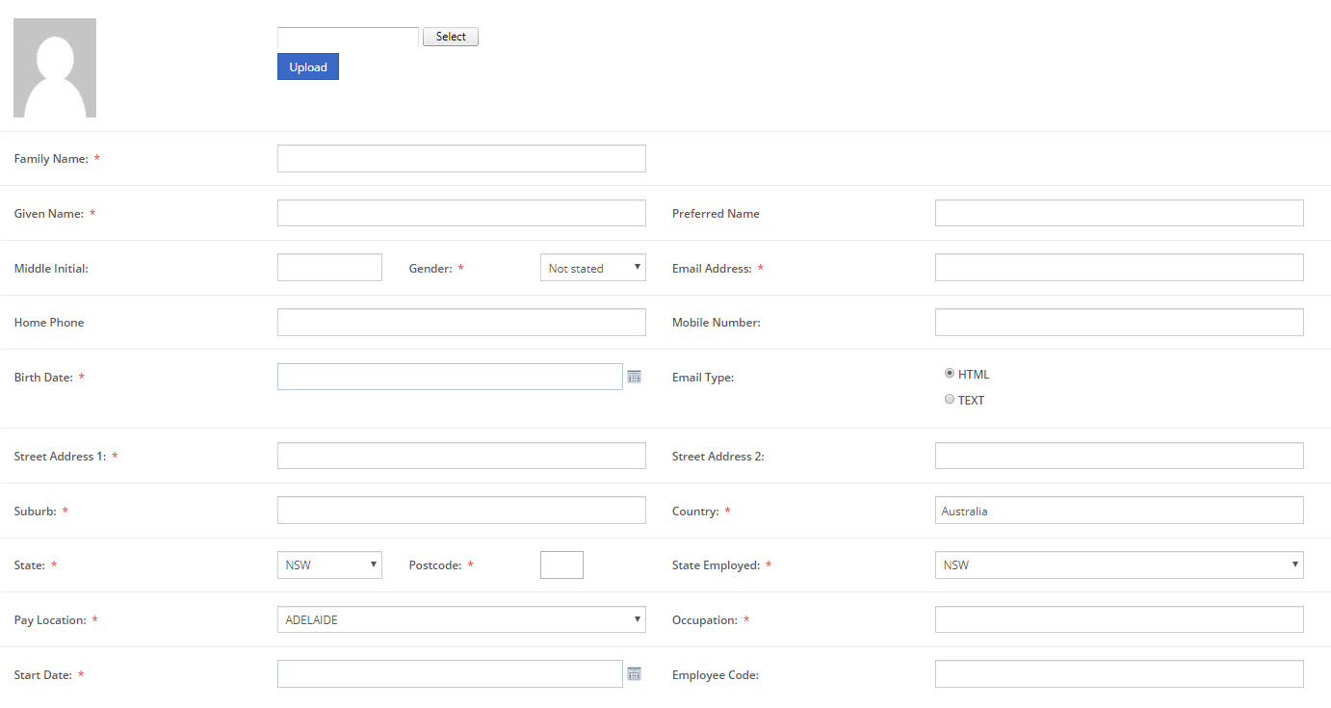Click the Given Name field
This screenshot has height=708, width=1331.
click(461, 213)
